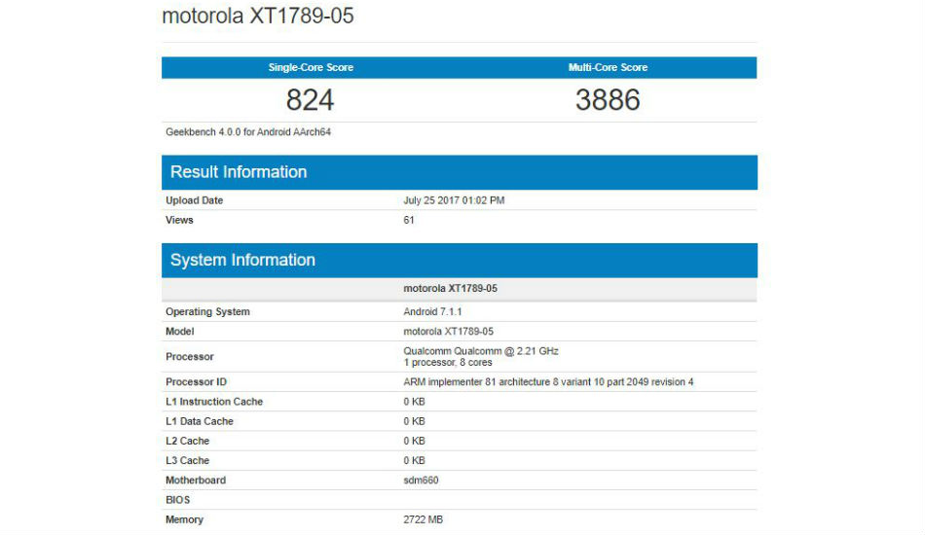Click the L1 Data Cache label
The width and height of the screenshot is (925, 535).
200,421
